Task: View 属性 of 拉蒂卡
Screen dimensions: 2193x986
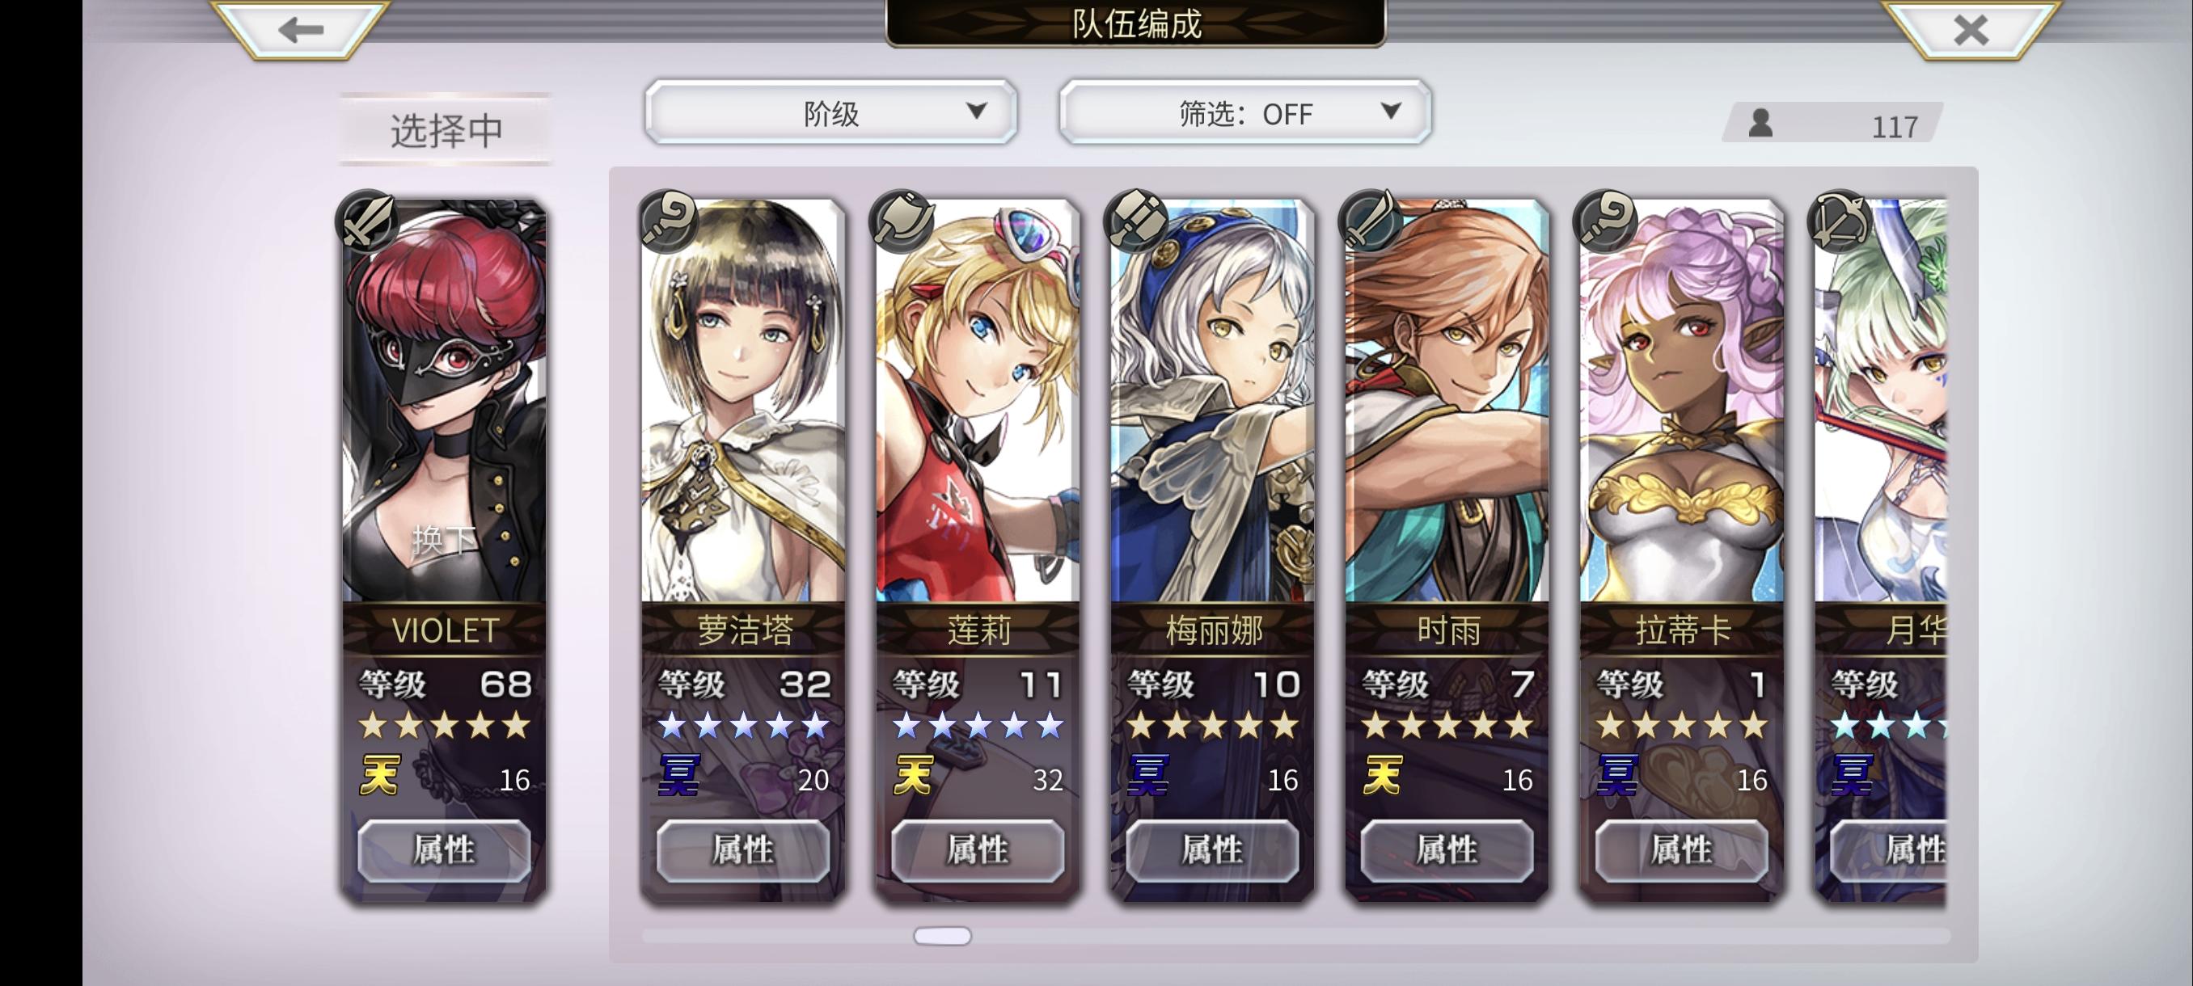Action: click(x=1681, y=850)
